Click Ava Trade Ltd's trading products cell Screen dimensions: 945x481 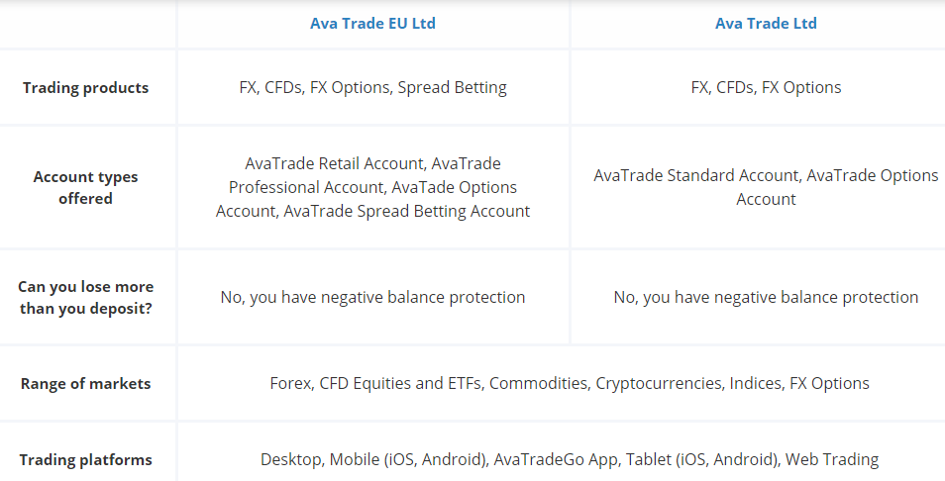coord(766,87)
